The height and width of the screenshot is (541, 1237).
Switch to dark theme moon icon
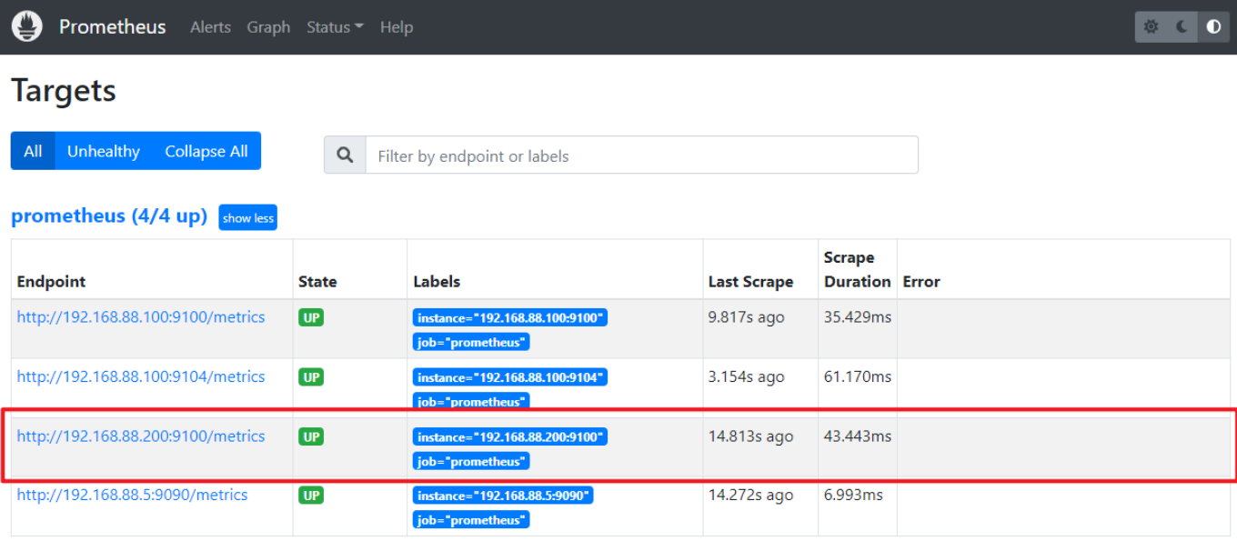[x=1182, y=27]
